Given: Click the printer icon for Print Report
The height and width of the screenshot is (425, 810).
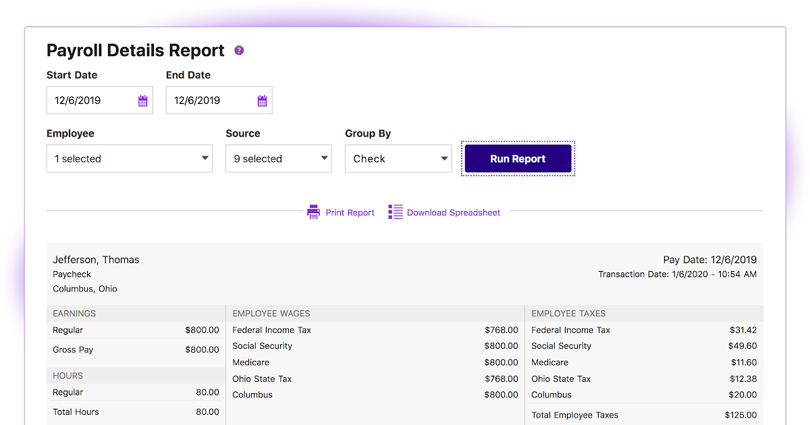Looking at the screenshot, I should 313,212.
